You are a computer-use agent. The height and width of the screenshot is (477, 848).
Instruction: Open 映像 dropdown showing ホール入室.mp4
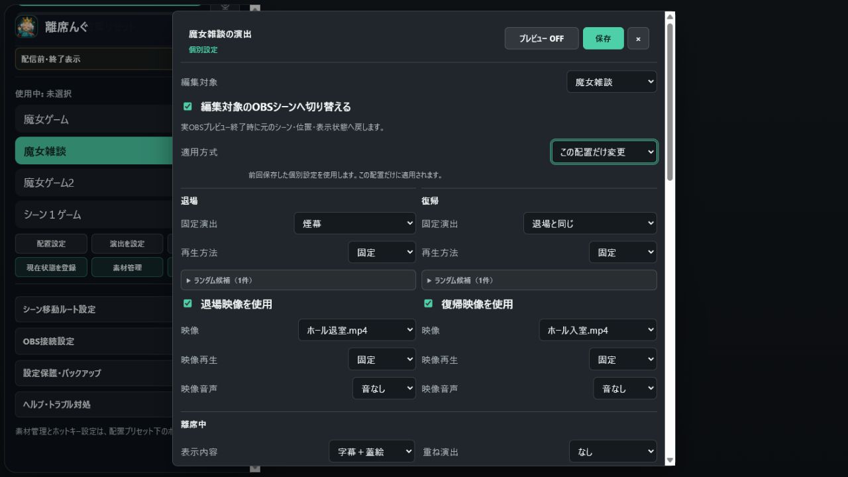pyautogui.click(x=598, y=330)
